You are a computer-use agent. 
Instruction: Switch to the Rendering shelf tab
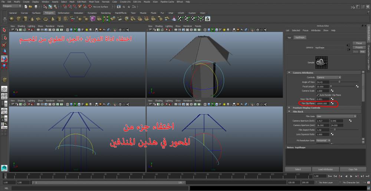click(x=106, y=13)
